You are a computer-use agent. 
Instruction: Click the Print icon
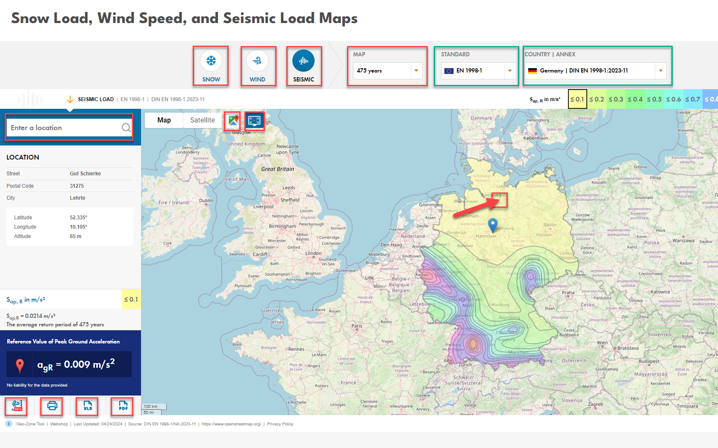52,407
